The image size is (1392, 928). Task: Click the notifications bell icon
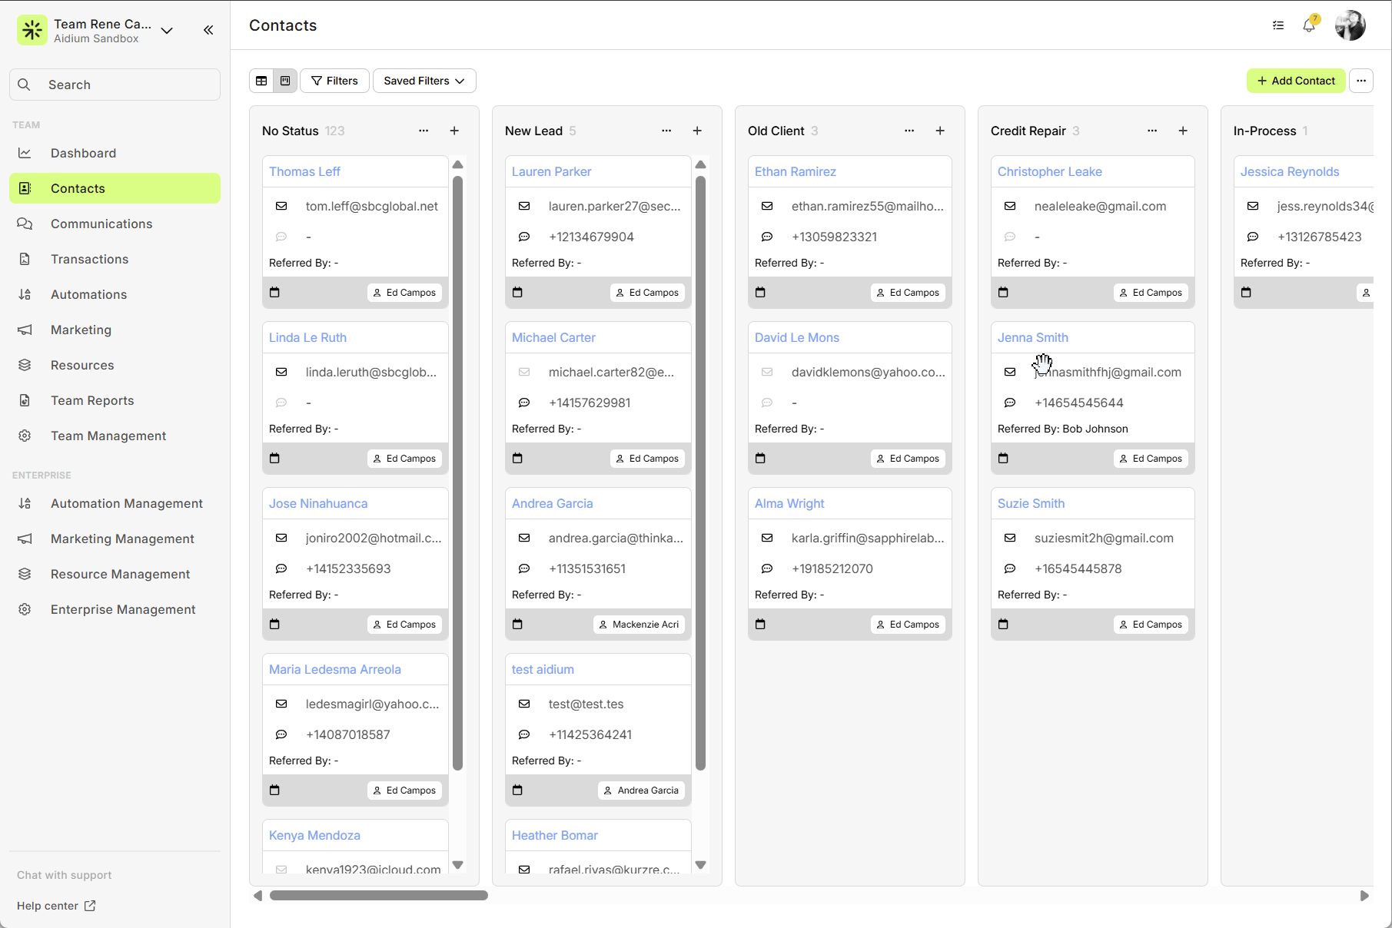coord(1308,26)
